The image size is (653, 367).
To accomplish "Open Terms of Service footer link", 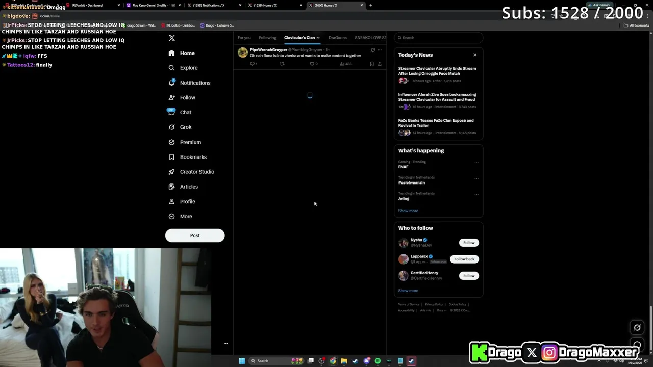I will 409,304.
